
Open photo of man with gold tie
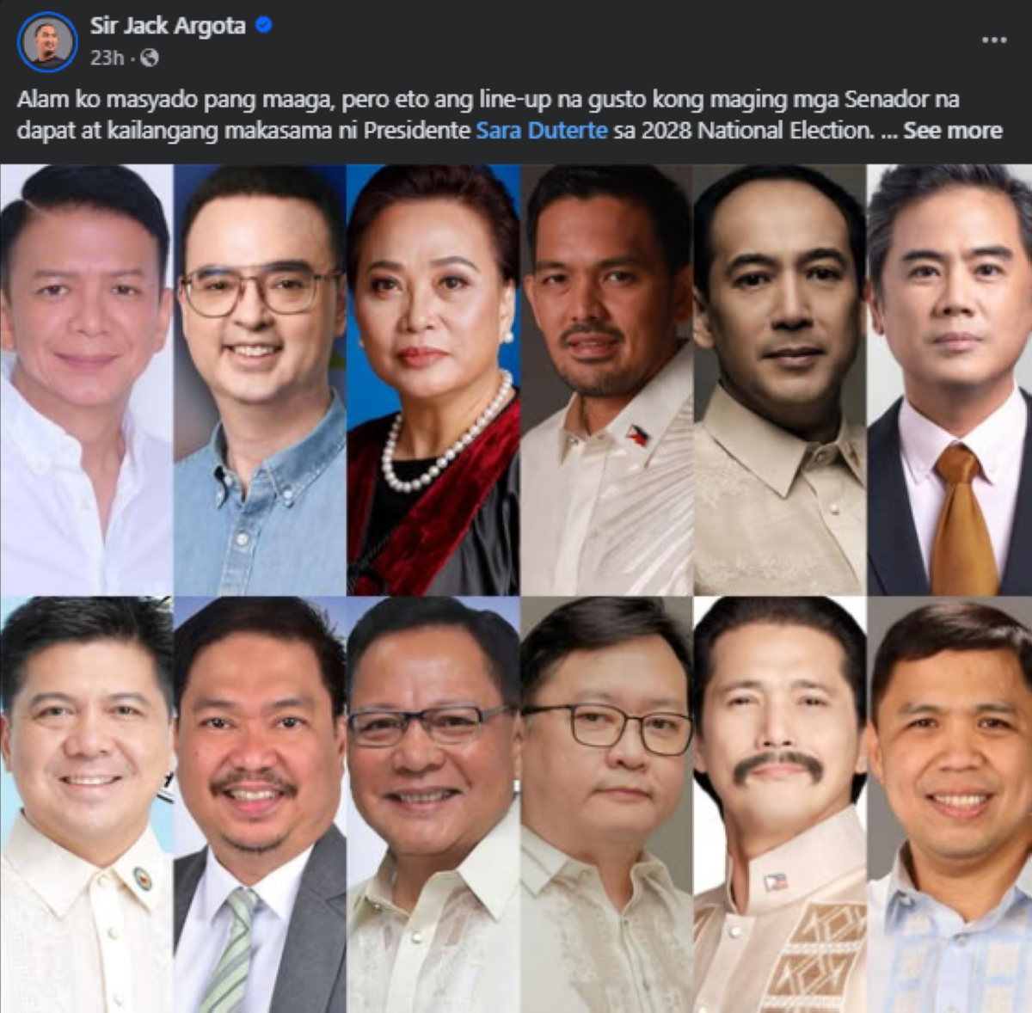(949, 379)
